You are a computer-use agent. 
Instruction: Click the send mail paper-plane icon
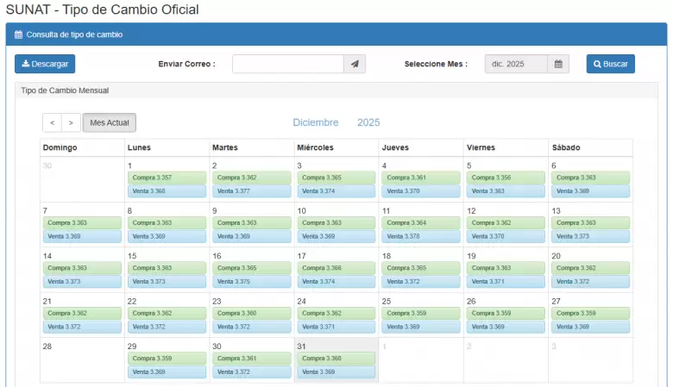click(355, 64)
